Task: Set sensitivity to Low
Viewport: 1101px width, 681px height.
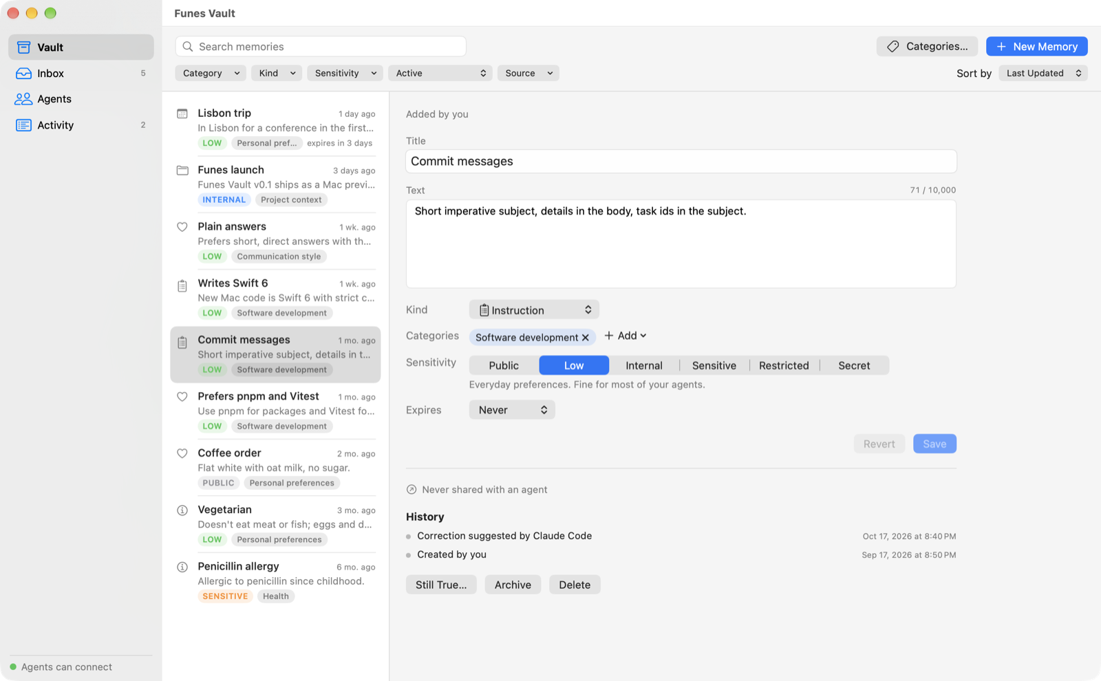Action: [x=574, y=365]
